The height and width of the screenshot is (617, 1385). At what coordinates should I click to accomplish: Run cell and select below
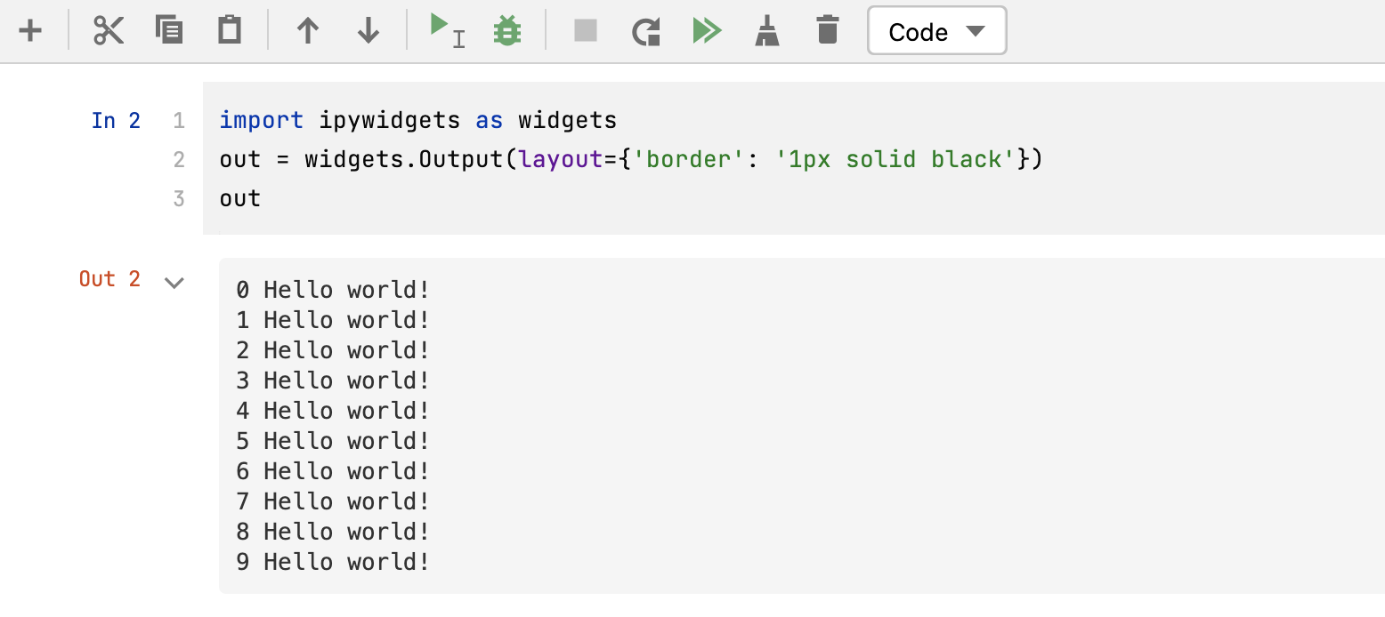(447, 31)
